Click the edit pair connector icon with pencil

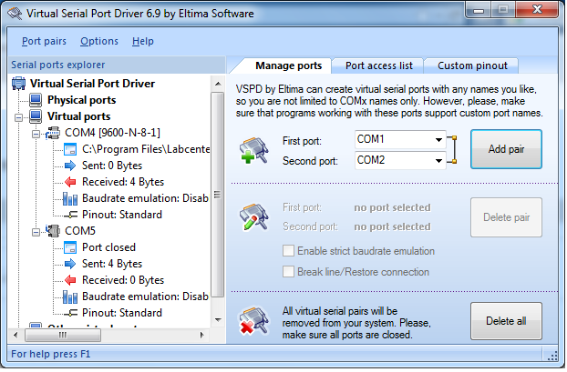coord(253,216)
